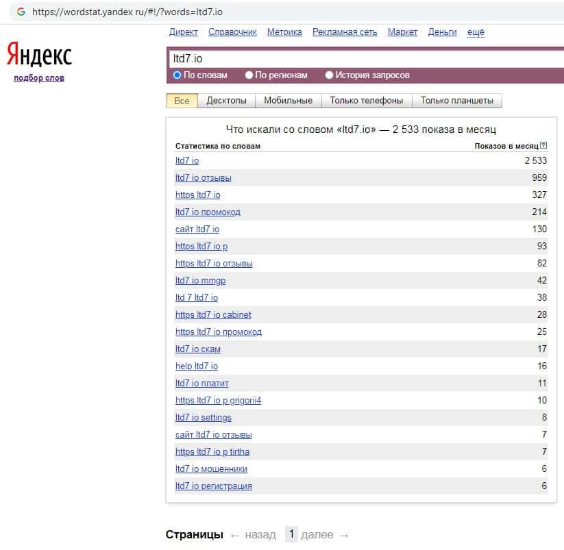
Task: Open the ltd7 io settings keyword link
Action: coord(204,418)
